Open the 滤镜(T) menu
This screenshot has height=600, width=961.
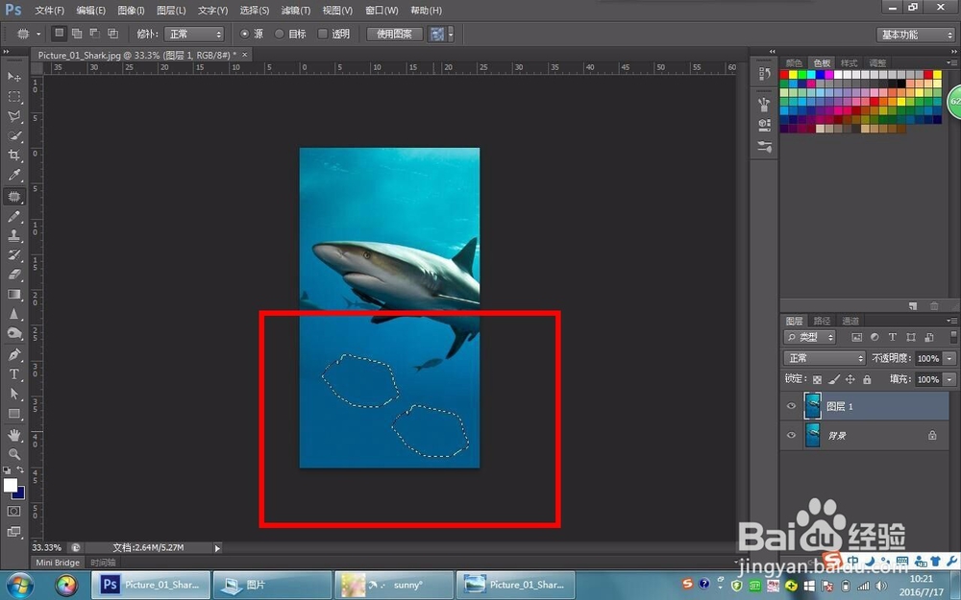pos(296,11)
